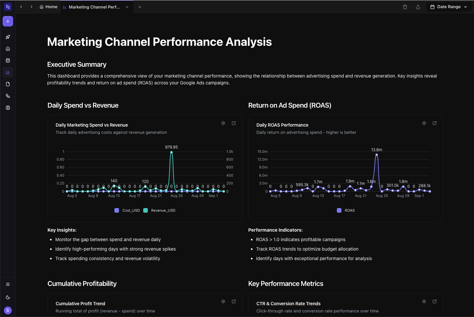This screenshot has width=474, height=317.
Task: Open the rocket launch icon in sidebar
Action: point(8,37)
